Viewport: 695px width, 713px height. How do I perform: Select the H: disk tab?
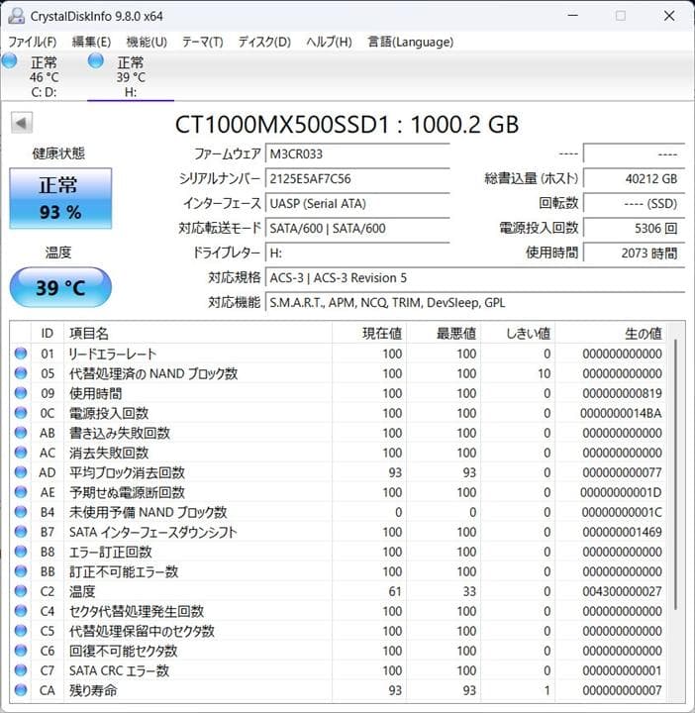pyautogui.click(x=131, y=76)
